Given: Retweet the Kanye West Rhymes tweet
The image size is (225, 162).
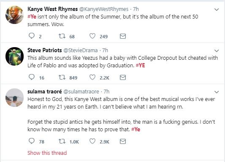Looking at the screenshot, I should point(62,36).
